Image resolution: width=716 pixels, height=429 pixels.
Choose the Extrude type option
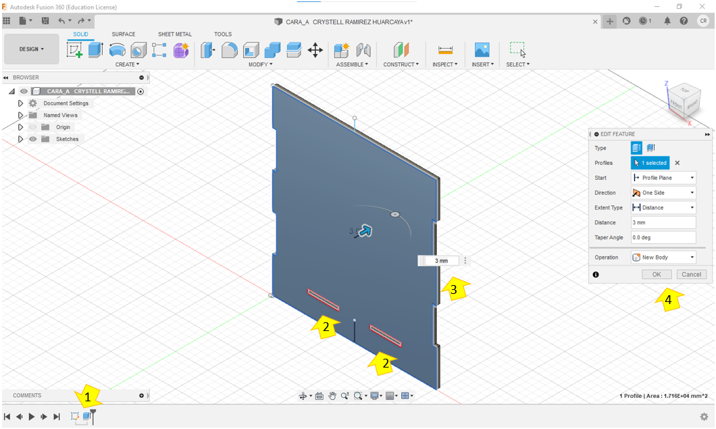pyautogui.click(x=636, y=147)
